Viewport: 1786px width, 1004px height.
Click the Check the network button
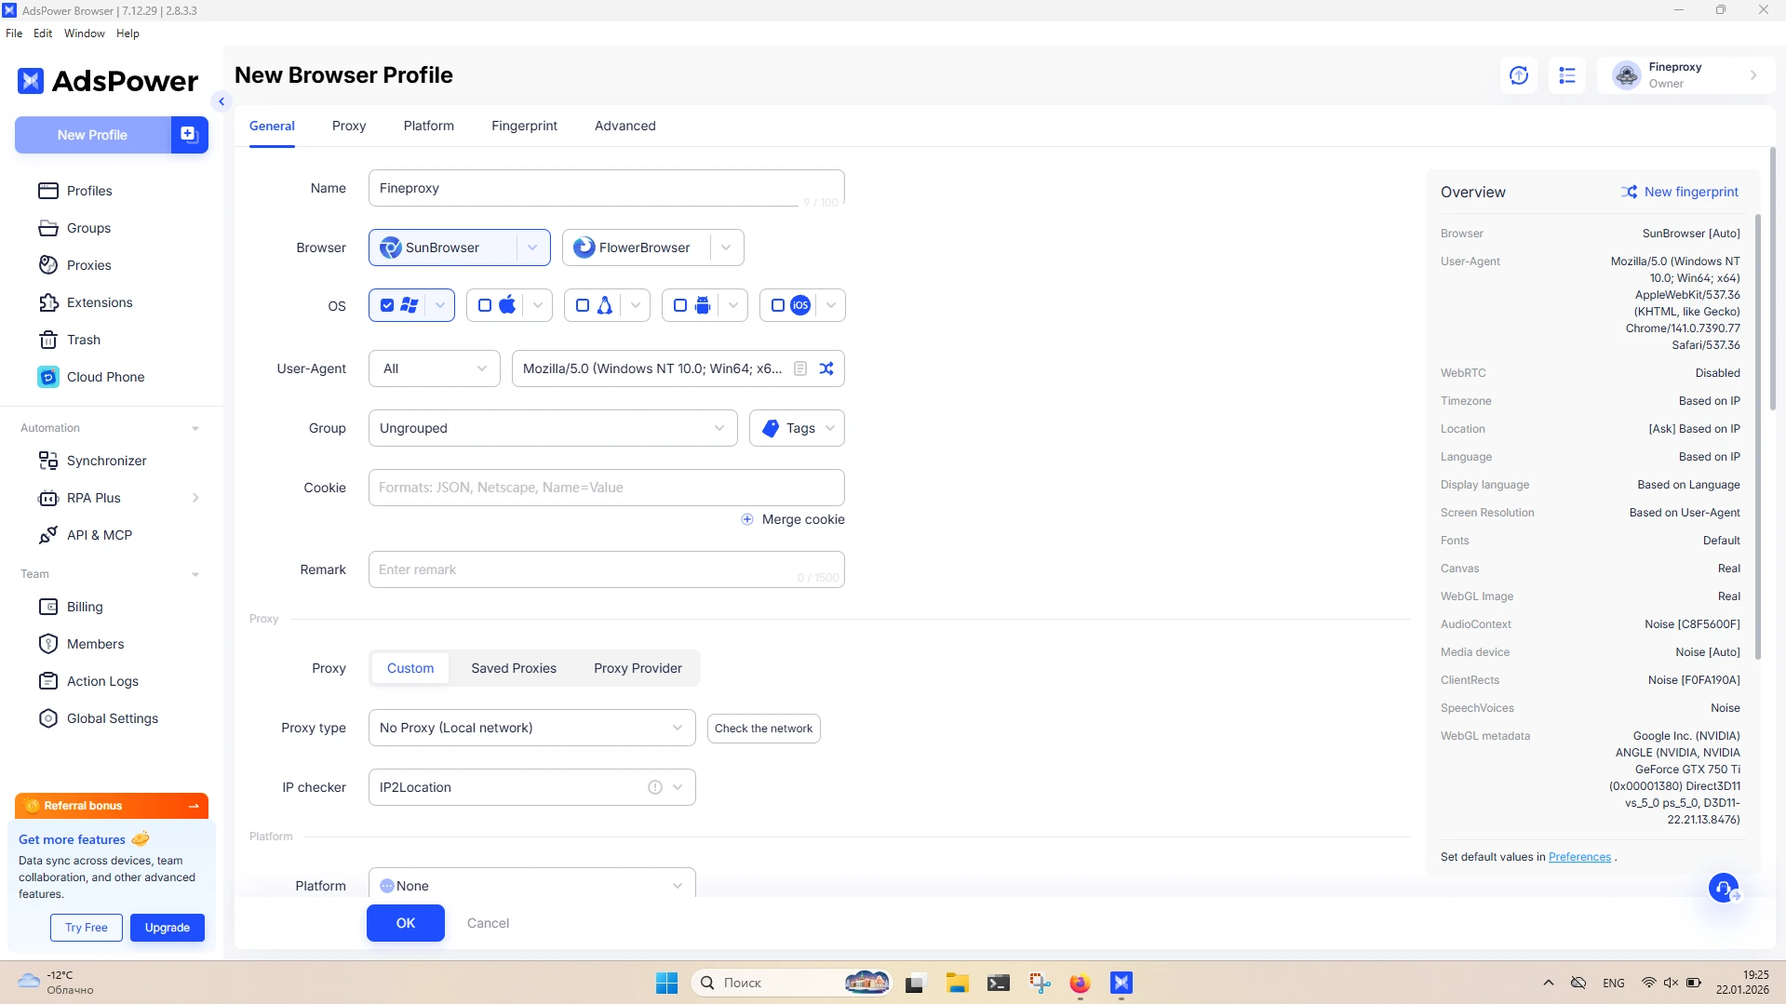(x=763, y=729)
